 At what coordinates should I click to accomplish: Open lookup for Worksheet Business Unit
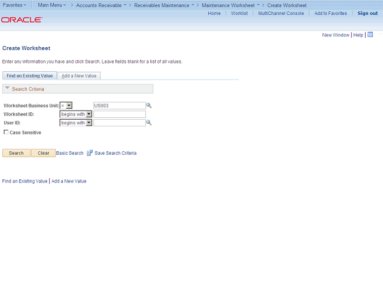149,105
